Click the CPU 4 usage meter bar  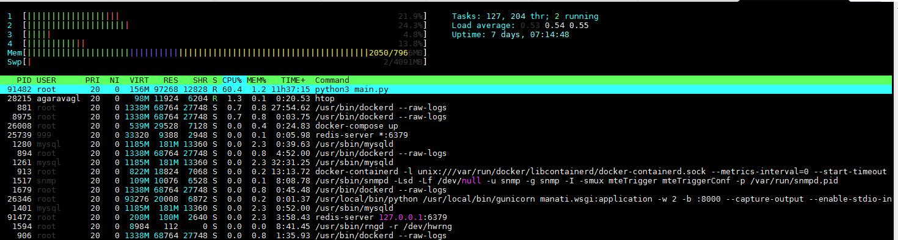click(x=224, y=44)
